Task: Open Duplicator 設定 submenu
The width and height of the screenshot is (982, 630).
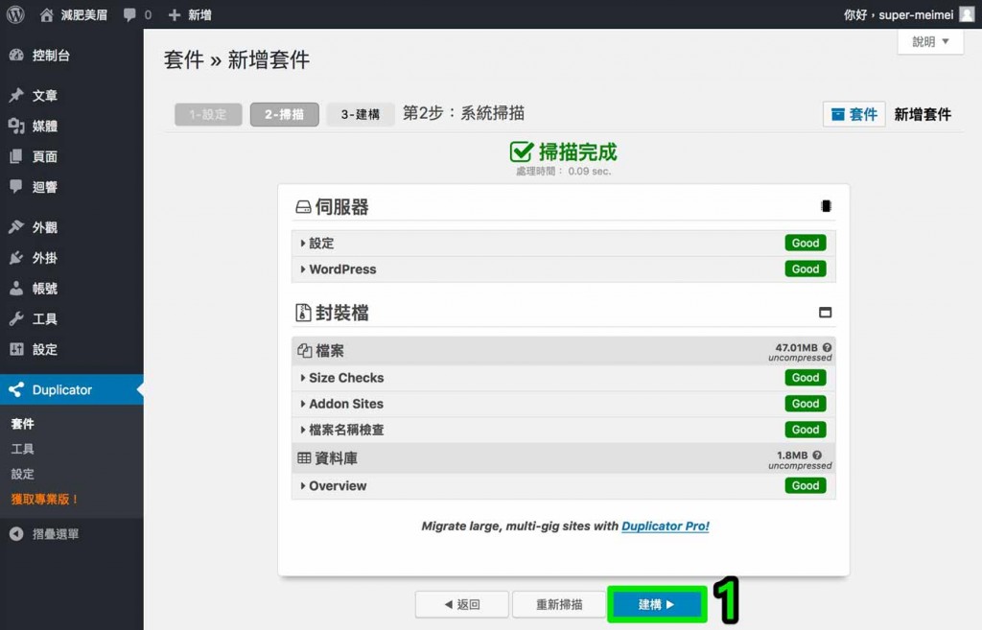Action: pos(23,474)
